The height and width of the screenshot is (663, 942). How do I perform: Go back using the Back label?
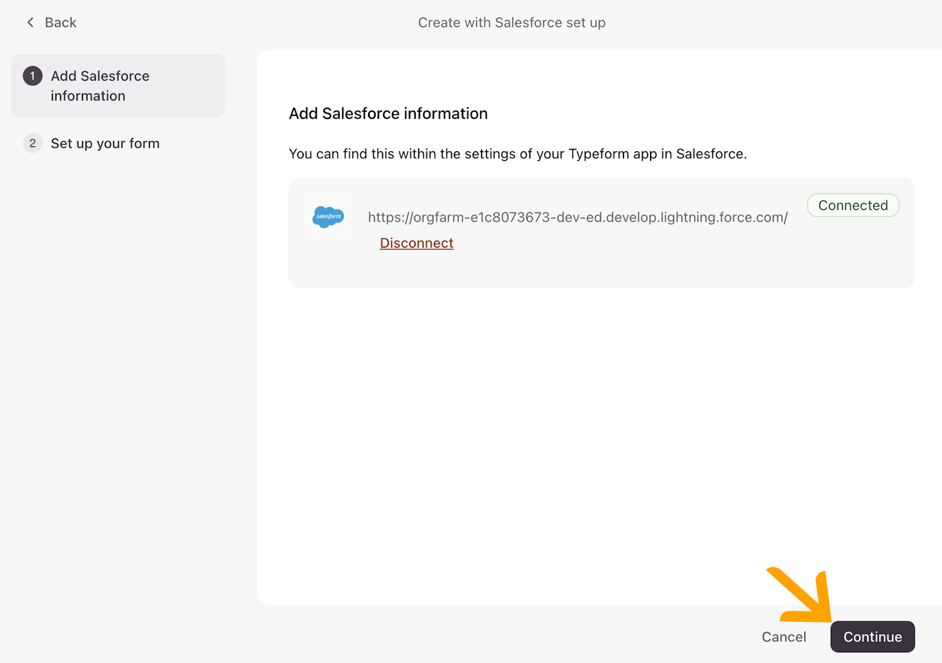pyautogui.click(x=61, y=22)
